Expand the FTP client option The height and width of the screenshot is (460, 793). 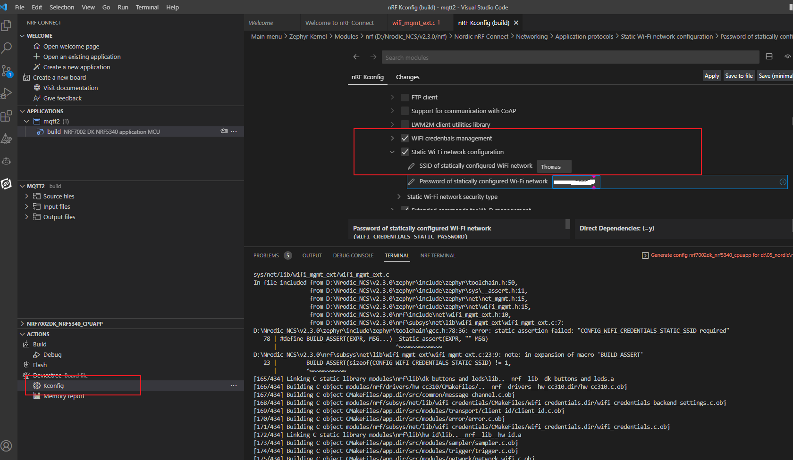(x=392, y=97)
